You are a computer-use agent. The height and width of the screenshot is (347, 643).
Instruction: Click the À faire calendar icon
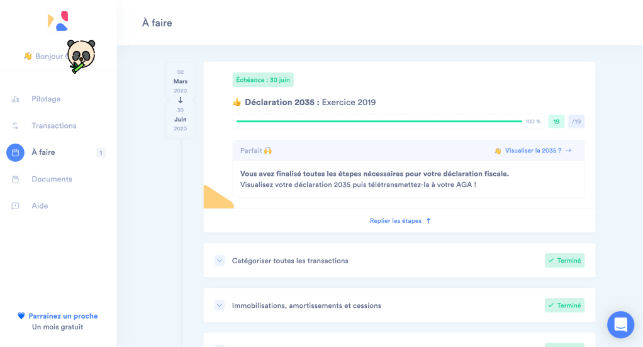(16, 152)
